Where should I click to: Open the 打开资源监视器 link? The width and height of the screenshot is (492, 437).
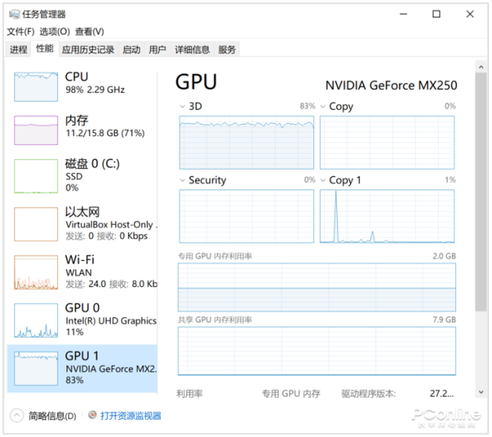click(131, 416)
